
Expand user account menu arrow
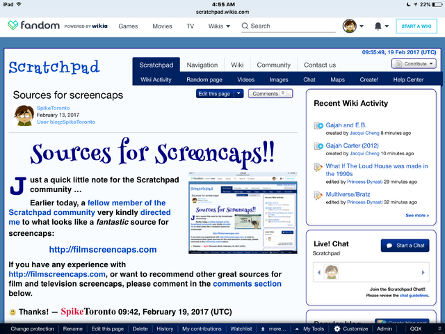tap(362, 26)
